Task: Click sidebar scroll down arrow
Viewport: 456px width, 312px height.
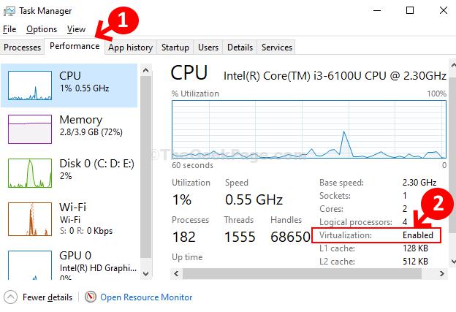Action: pos(146,274)
